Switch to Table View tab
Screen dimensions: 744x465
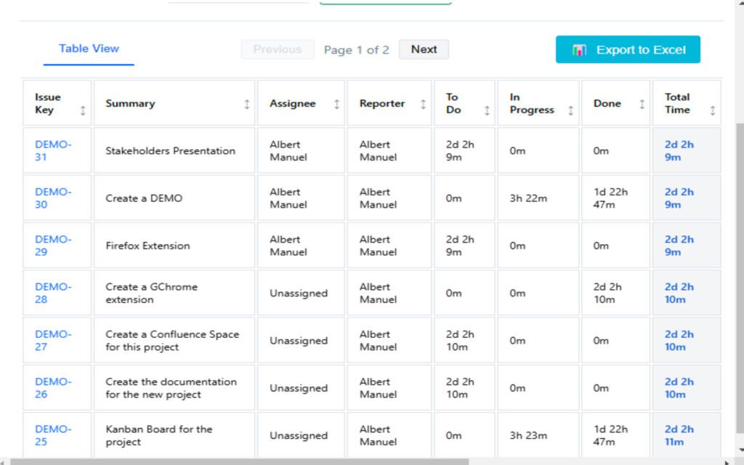[88, 49]
